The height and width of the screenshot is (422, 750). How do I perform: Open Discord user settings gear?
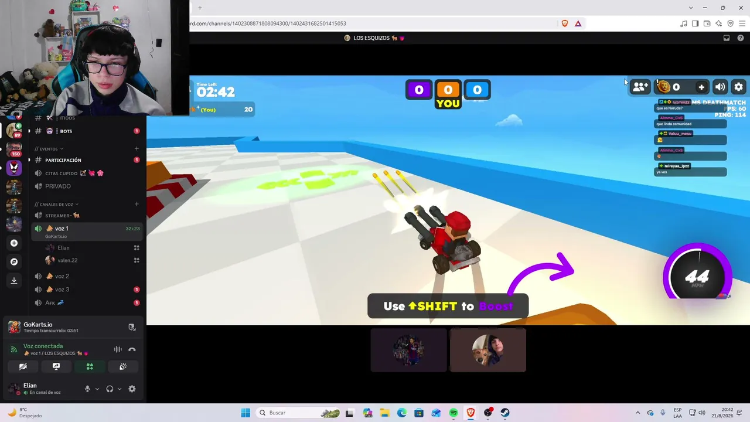coord(132,389)
